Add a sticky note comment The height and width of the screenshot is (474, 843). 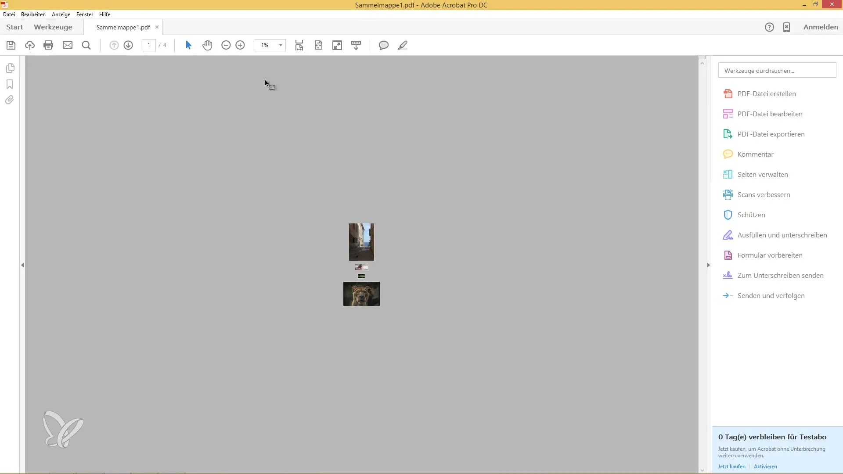[x=384, y=45]
